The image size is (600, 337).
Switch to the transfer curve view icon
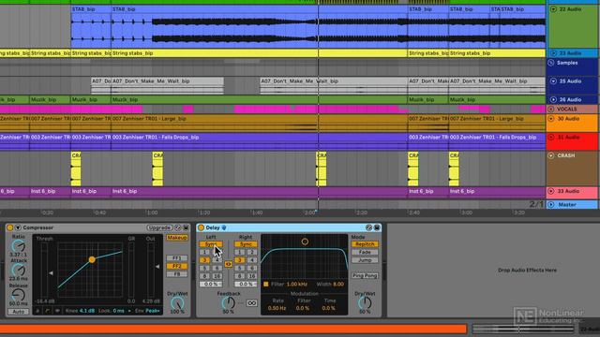[x=48, y=311]
